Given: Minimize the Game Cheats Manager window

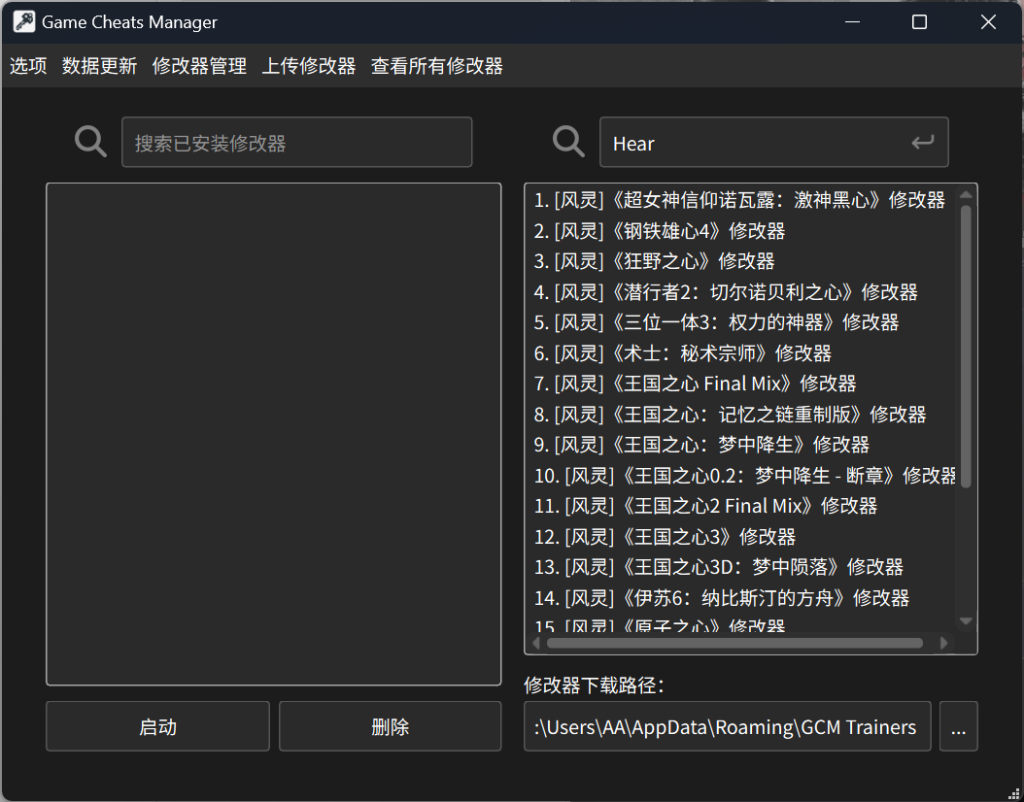Looking at the screenshot, I should [x=852, y=21].
